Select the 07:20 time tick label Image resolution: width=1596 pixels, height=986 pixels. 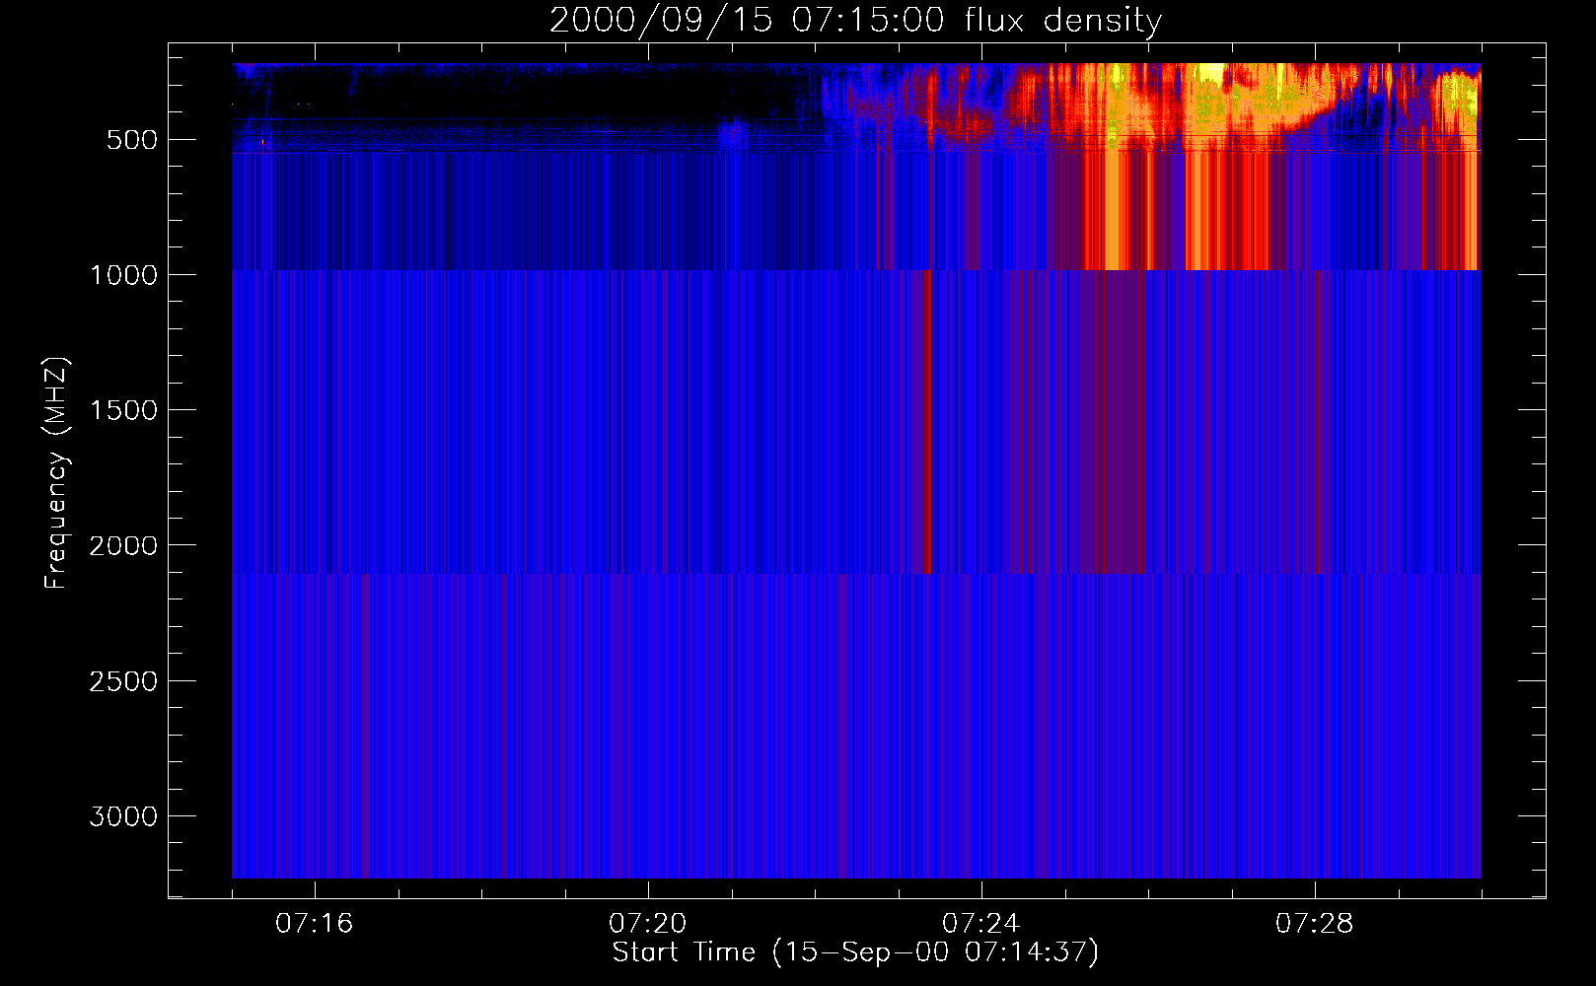coord(647,924)
